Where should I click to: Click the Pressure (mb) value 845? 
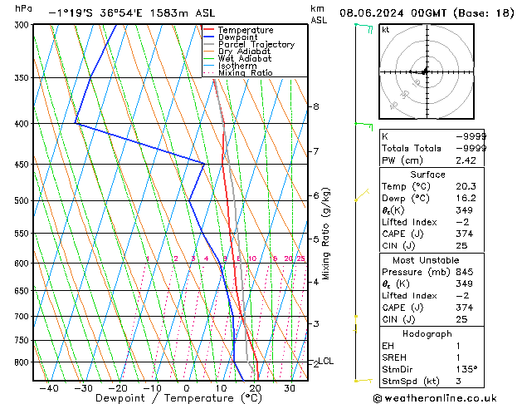464,272
